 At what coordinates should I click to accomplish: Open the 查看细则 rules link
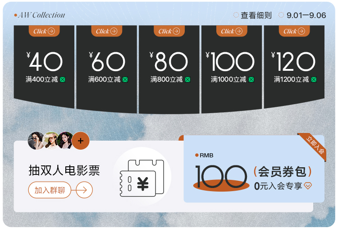(x=253, y=15)
